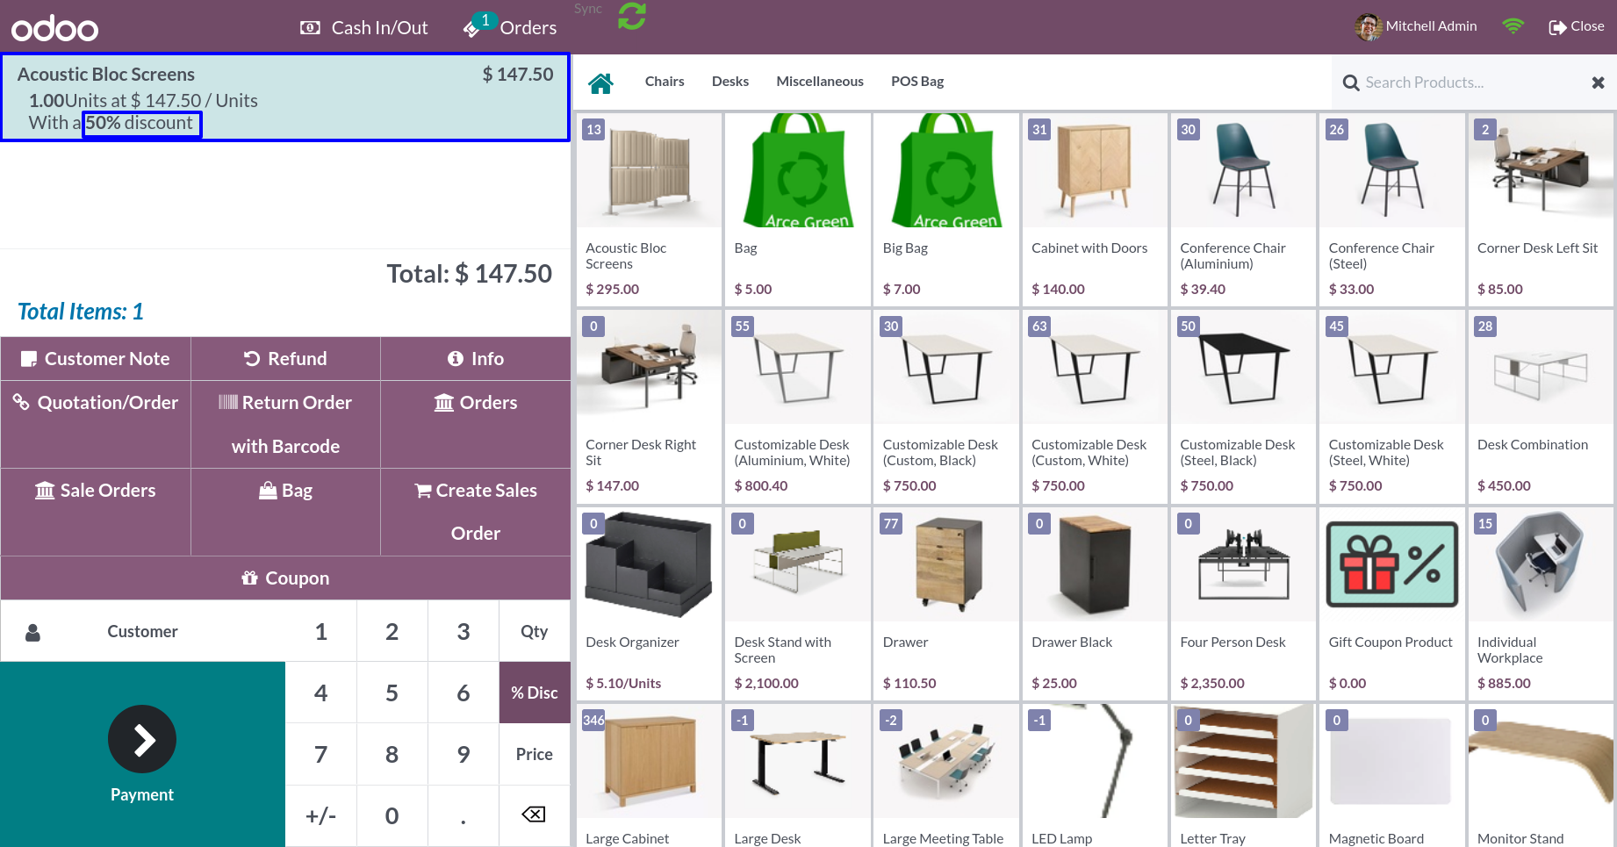Add Desk Stand with Screen
Viewport: 1617px width, 847px height.
coord(797,603)
